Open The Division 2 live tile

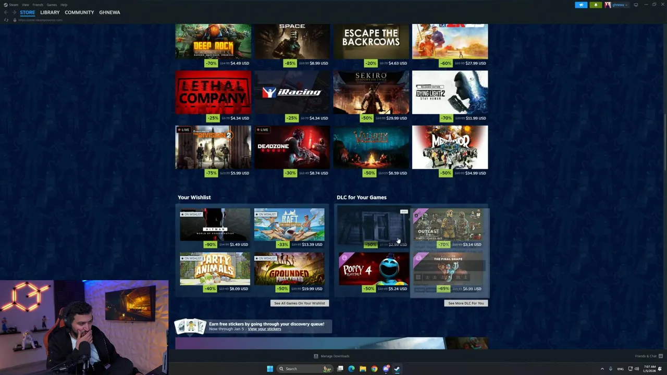coord(213,147)
